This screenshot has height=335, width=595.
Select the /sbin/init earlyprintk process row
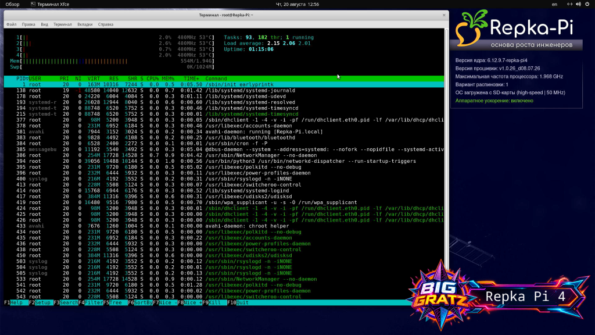click(224, 85)
